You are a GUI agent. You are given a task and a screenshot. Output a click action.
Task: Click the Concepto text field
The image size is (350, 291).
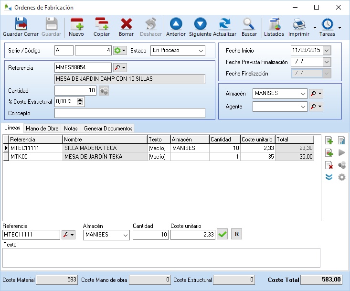(129, 113)
